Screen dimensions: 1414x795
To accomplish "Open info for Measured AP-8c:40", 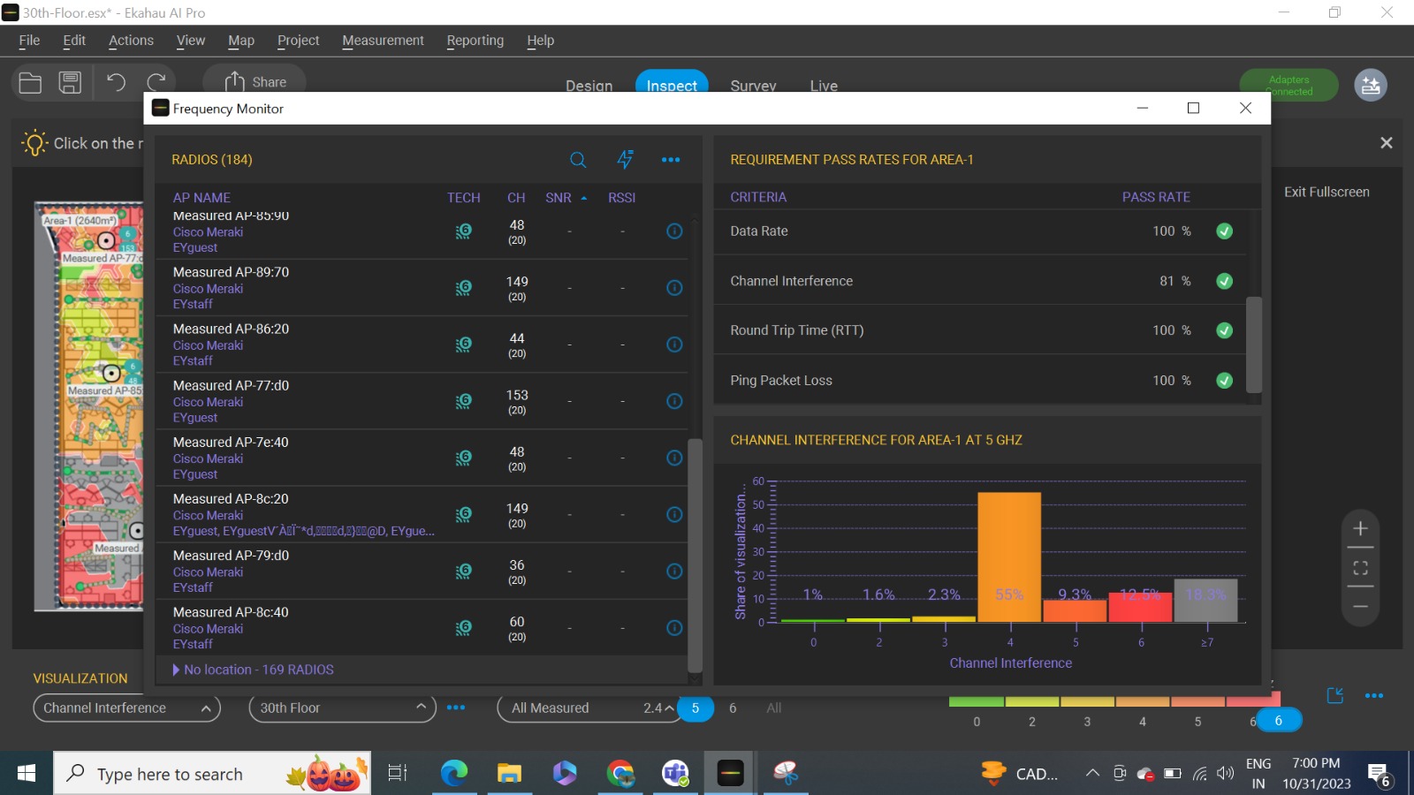I will coord(674,628).
